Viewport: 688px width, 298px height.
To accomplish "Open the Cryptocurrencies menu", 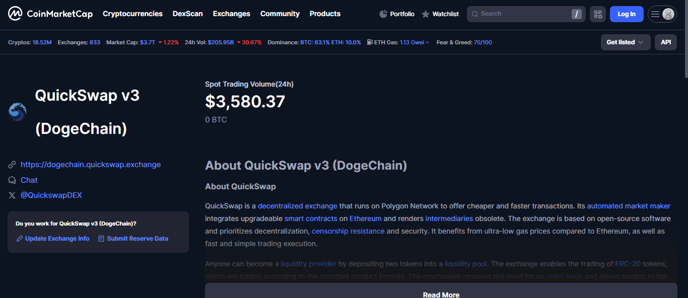I will (132, 14).
